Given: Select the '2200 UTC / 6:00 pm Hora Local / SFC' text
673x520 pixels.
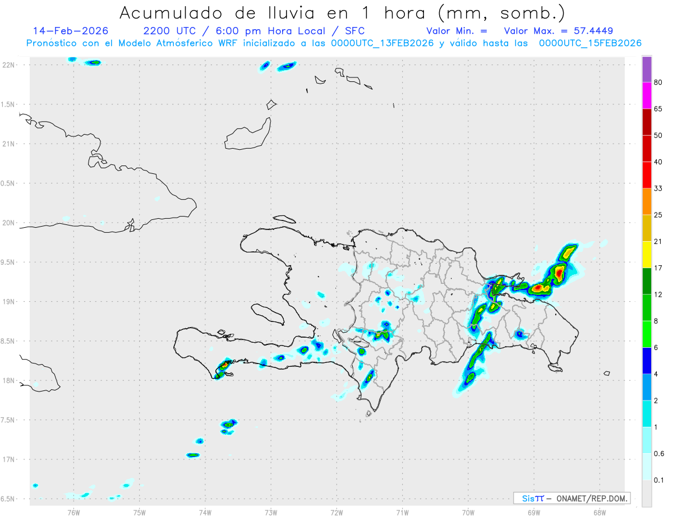Looking at the screenshot, I should (254, 31).
